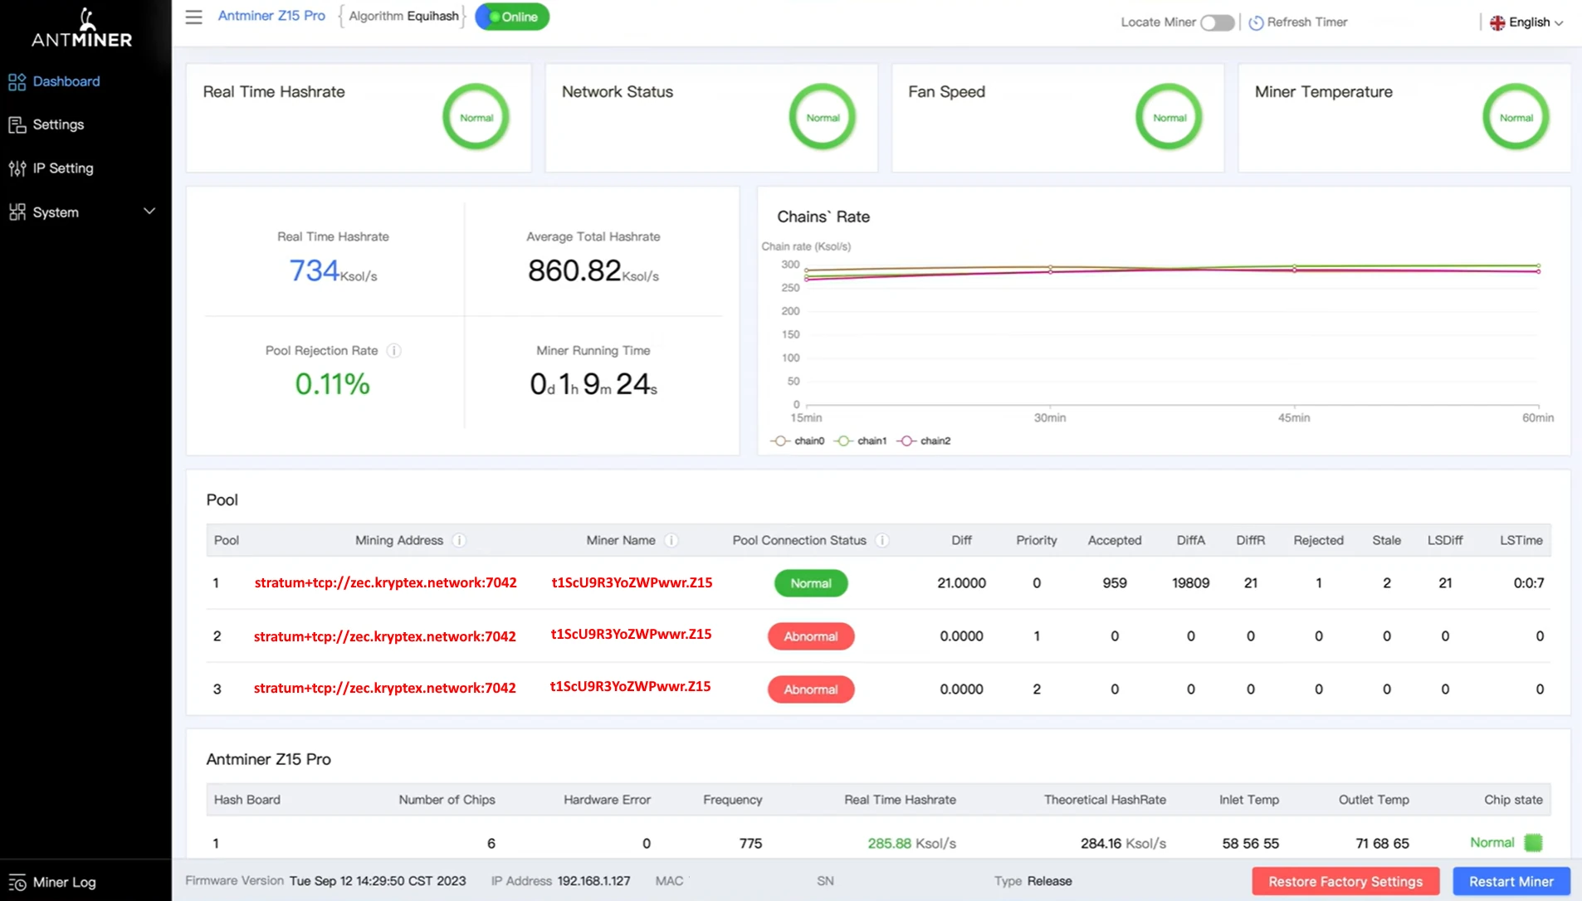Open the Dashboard menu item
Screen dimensions: 1582x901
pos(66,81)
